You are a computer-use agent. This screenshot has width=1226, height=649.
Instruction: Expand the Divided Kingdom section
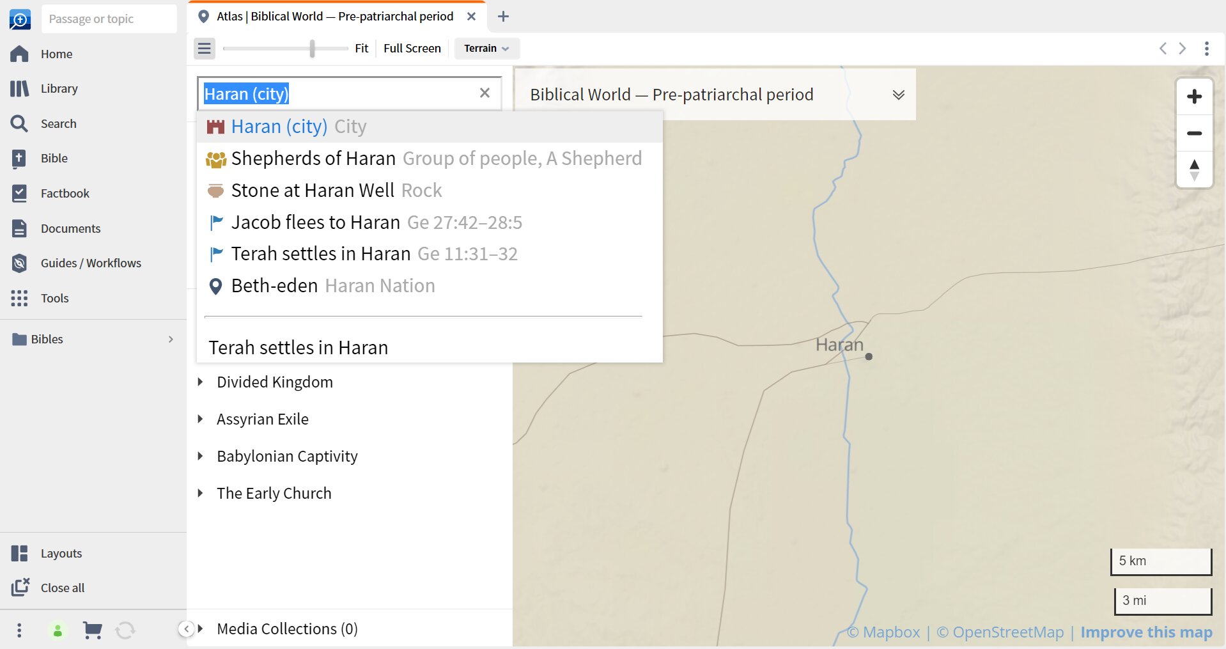[199, 382]
